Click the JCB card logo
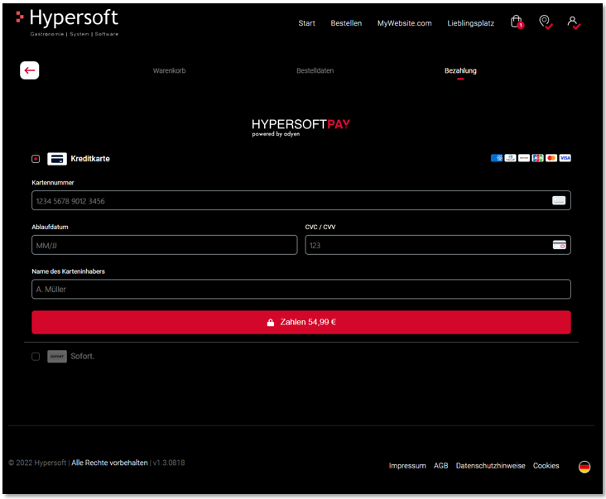This screenshot has height=499, width=606. 537,158
